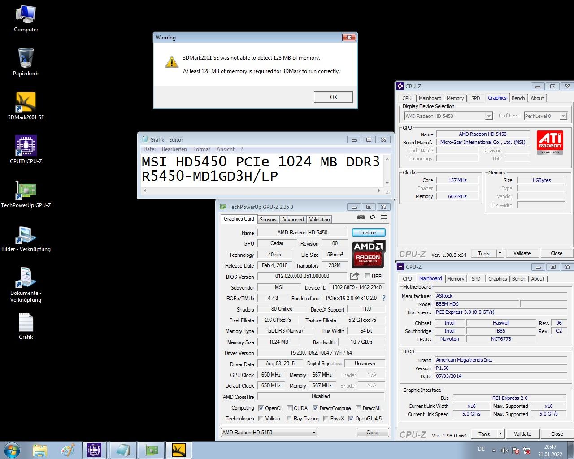Switch to GPU-Z via its taskbar icon
Screen dimensions: 574x459
point(152,450)
